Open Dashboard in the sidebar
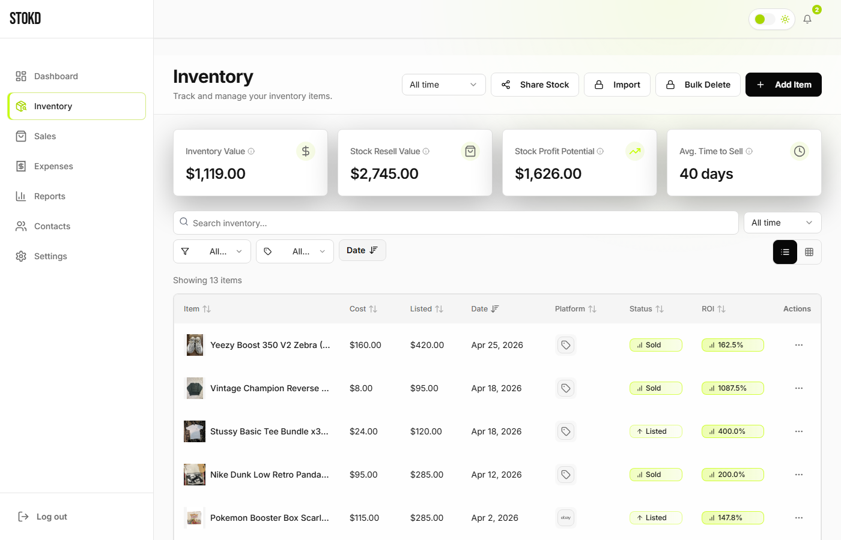This screenshot has width=841, height=540. click(x=77, y=76)
